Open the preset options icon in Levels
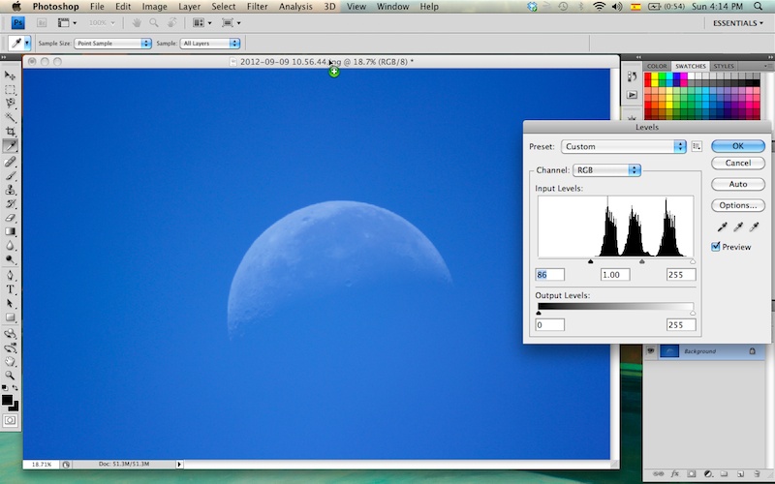This screenshot has height=484, width=775. click(x=696, y=146)
